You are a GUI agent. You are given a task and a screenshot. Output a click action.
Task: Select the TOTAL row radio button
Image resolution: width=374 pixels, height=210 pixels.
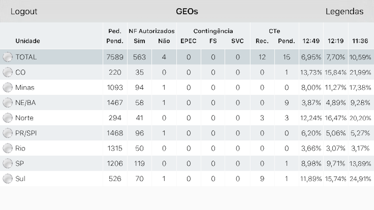[x=7, y=57]
